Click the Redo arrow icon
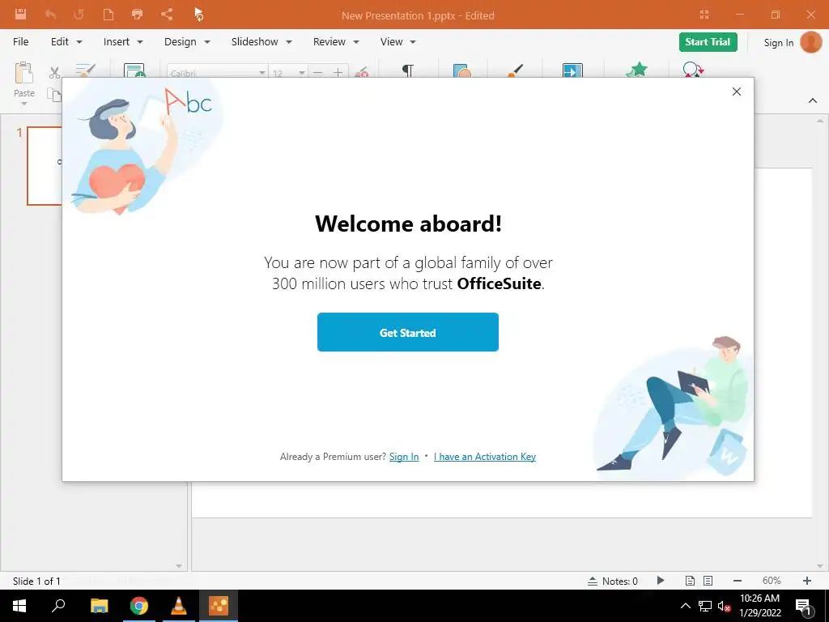This screenshot has height=622, width=829. [79, 15]
